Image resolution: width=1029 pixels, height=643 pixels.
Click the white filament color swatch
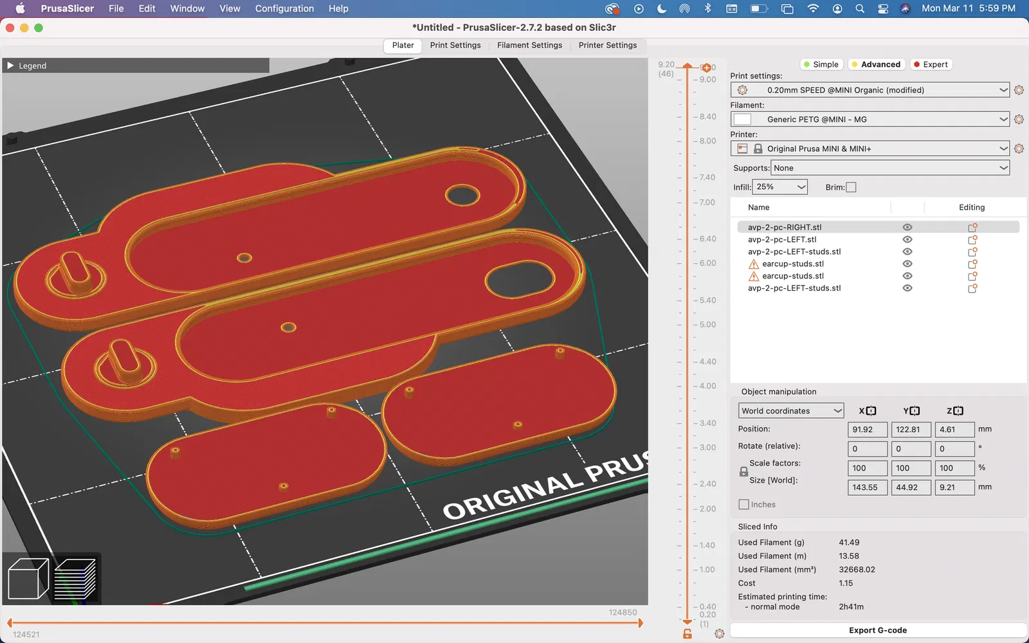(x=743, y=120)
